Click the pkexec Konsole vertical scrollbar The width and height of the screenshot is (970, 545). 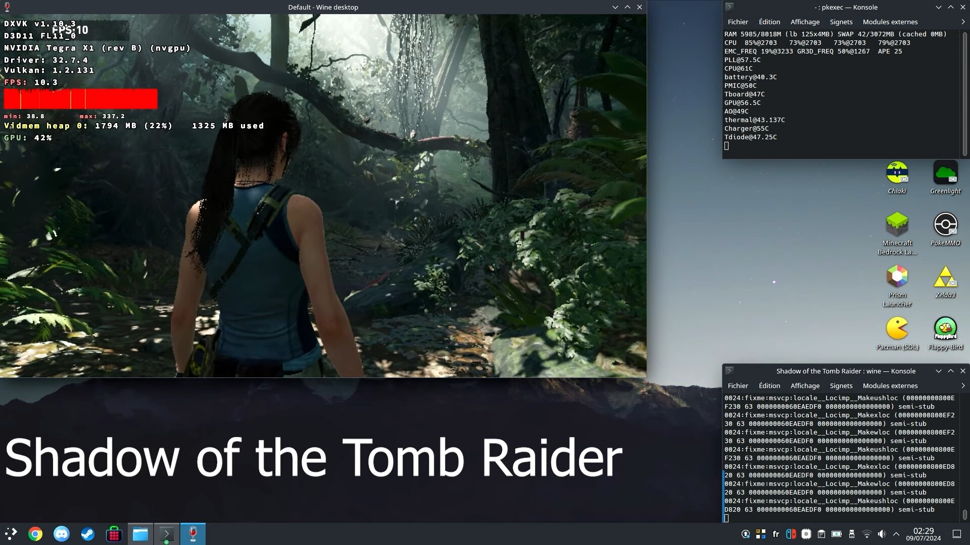[964, 93]
